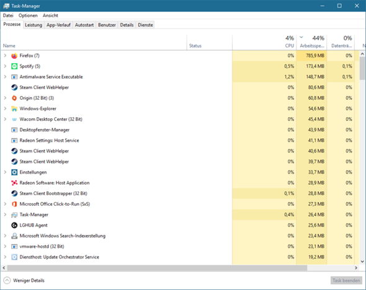This screenshot has height=290, width=366.
Task: Click the Spotify process icon
Action: (x=14, y=66)
